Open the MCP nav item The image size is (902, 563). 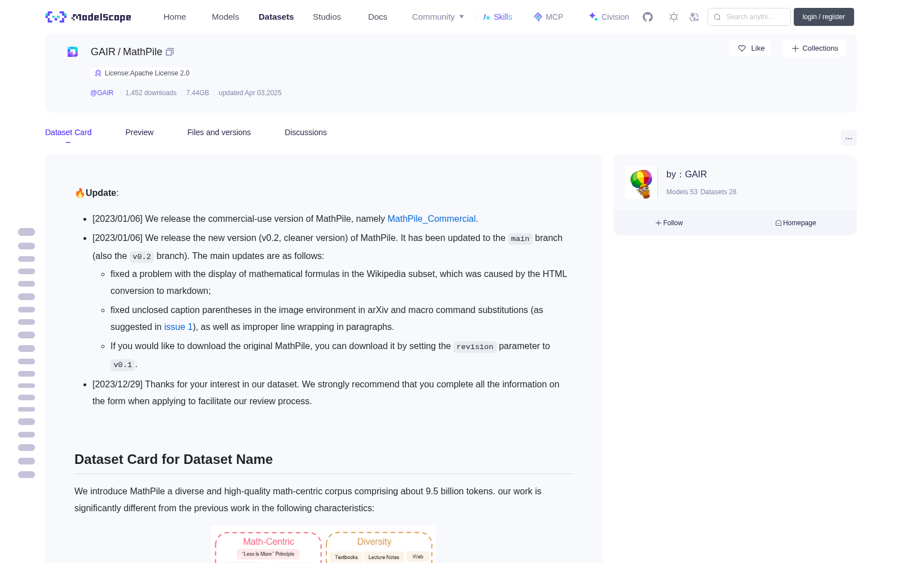[x=549, y=17]
